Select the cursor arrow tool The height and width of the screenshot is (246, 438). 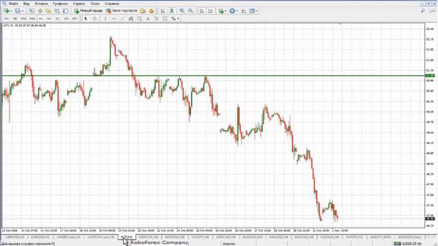pyautogui.click(x=86, y=18)
